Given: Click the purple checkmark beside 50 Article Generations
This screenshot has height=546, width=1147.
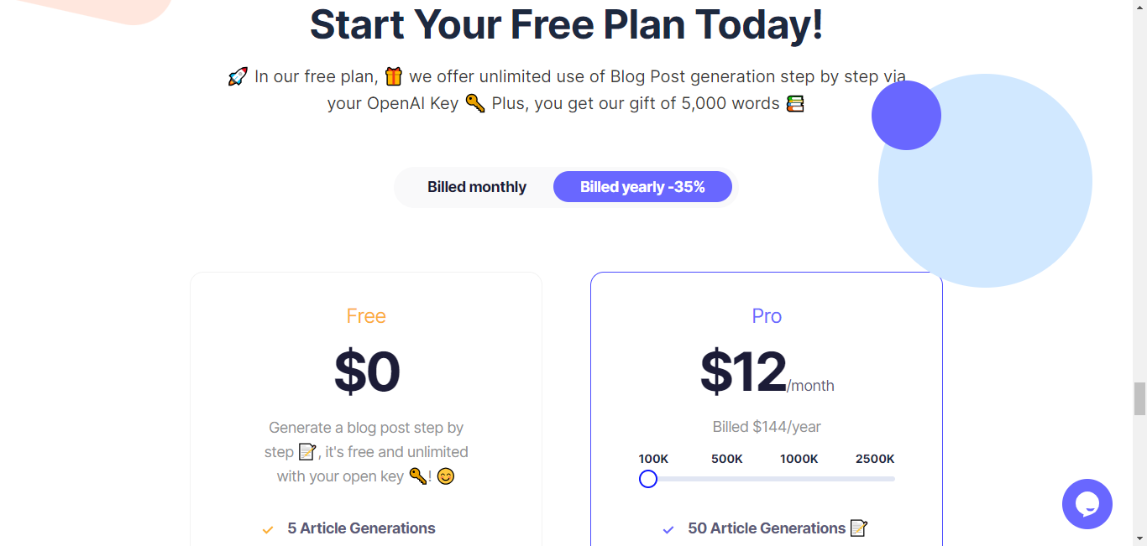Looking at the screenshot, I should [668, 529].
